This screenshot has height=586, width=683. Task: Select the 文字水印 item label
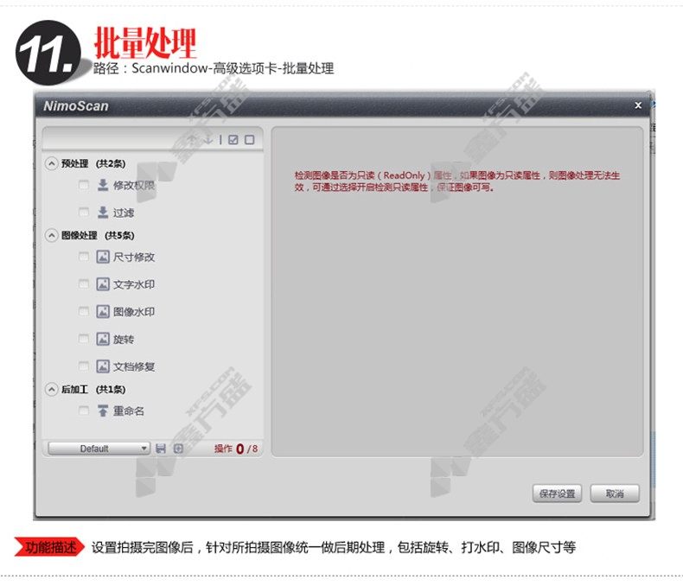[134, 284]
